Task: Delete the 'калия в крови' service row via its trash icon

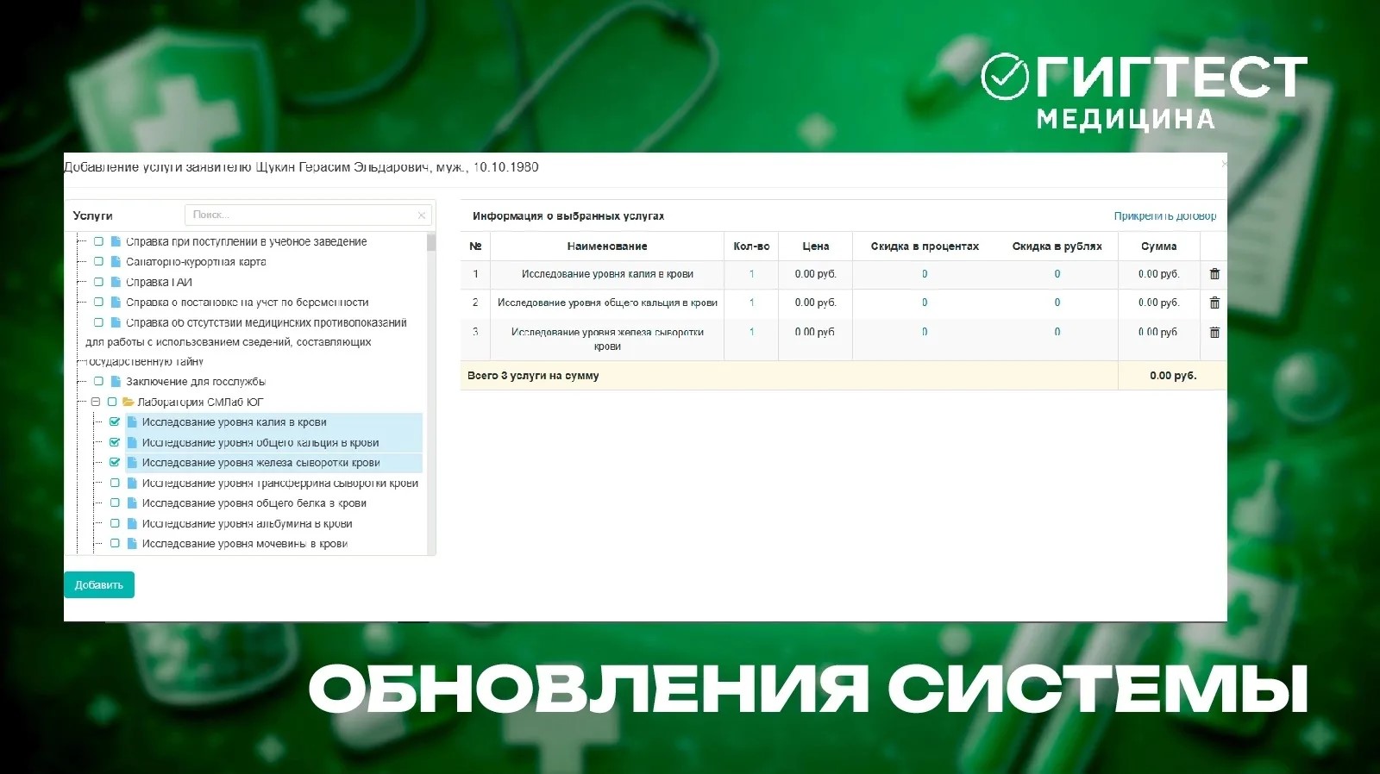Action: tap(1214, 274)
